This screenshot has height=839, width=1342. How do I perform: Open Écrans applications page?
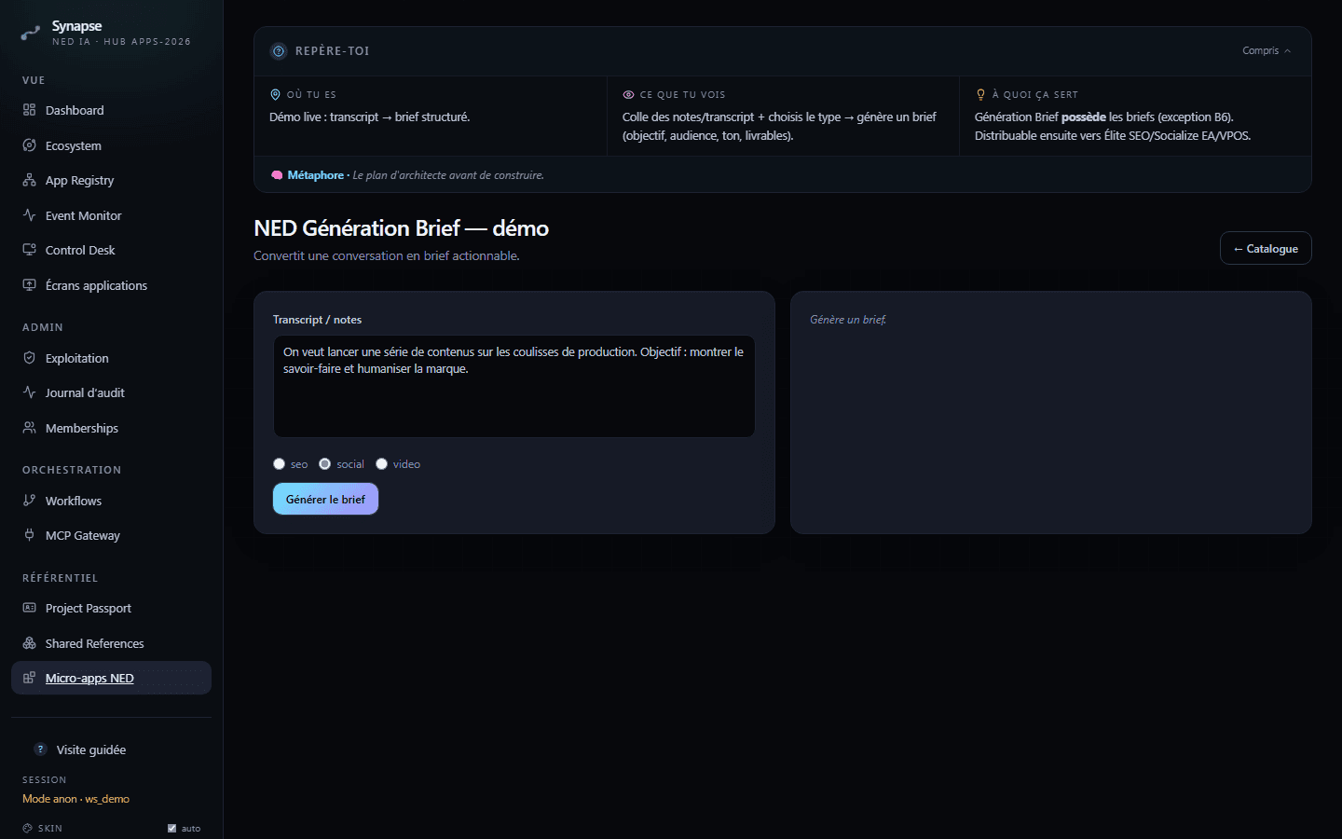click(111, 285)
